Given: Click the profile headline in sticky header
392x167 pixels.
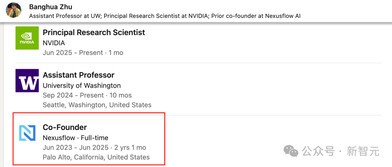Looking at the screenshot, I should coord(165,16).
